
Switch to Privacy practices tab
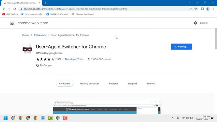click(90, 84)
